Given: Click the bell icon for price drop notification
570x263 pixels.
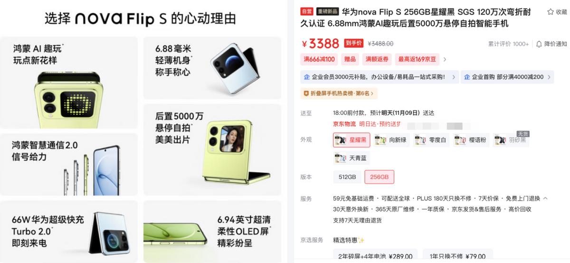Looking at the screenshot, I should click(539, 44).
